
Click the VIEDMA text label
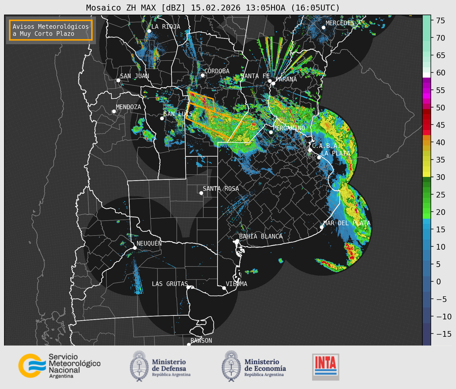[237, 284]
